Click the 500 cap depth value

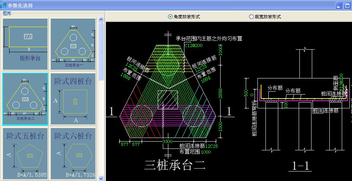[x=246, y=93]
